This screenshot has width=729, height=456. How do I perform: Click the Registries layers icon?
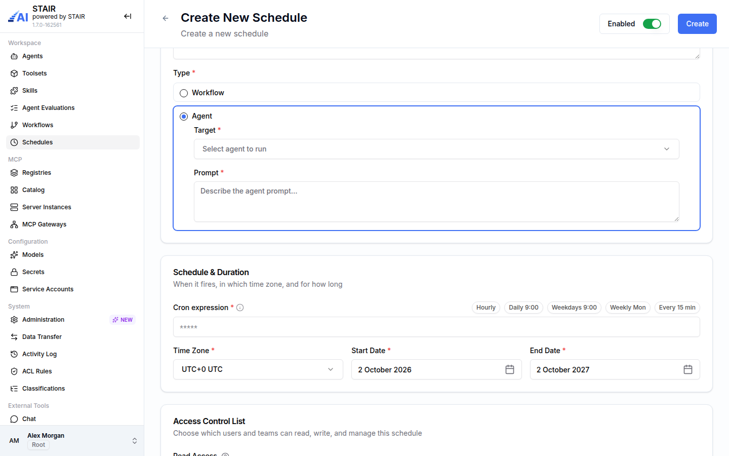click(14, 173)
